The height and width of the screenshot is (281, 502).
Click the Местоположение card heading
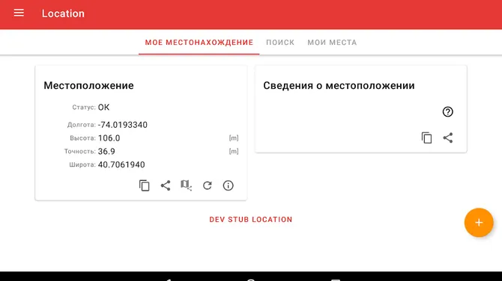coord(88,86)
